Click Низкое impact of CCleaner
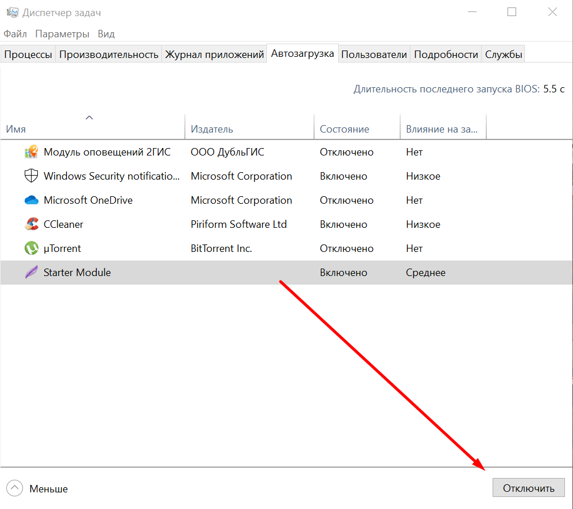The width and height of the screenshot is (573, 509). 423,224
